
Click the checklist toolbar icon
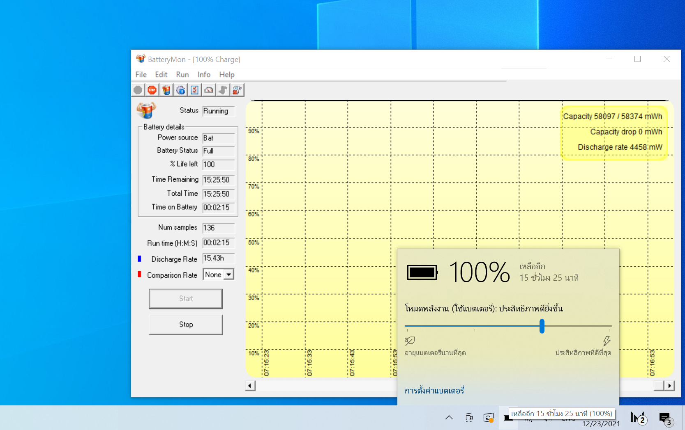click(x=194, y=90)
